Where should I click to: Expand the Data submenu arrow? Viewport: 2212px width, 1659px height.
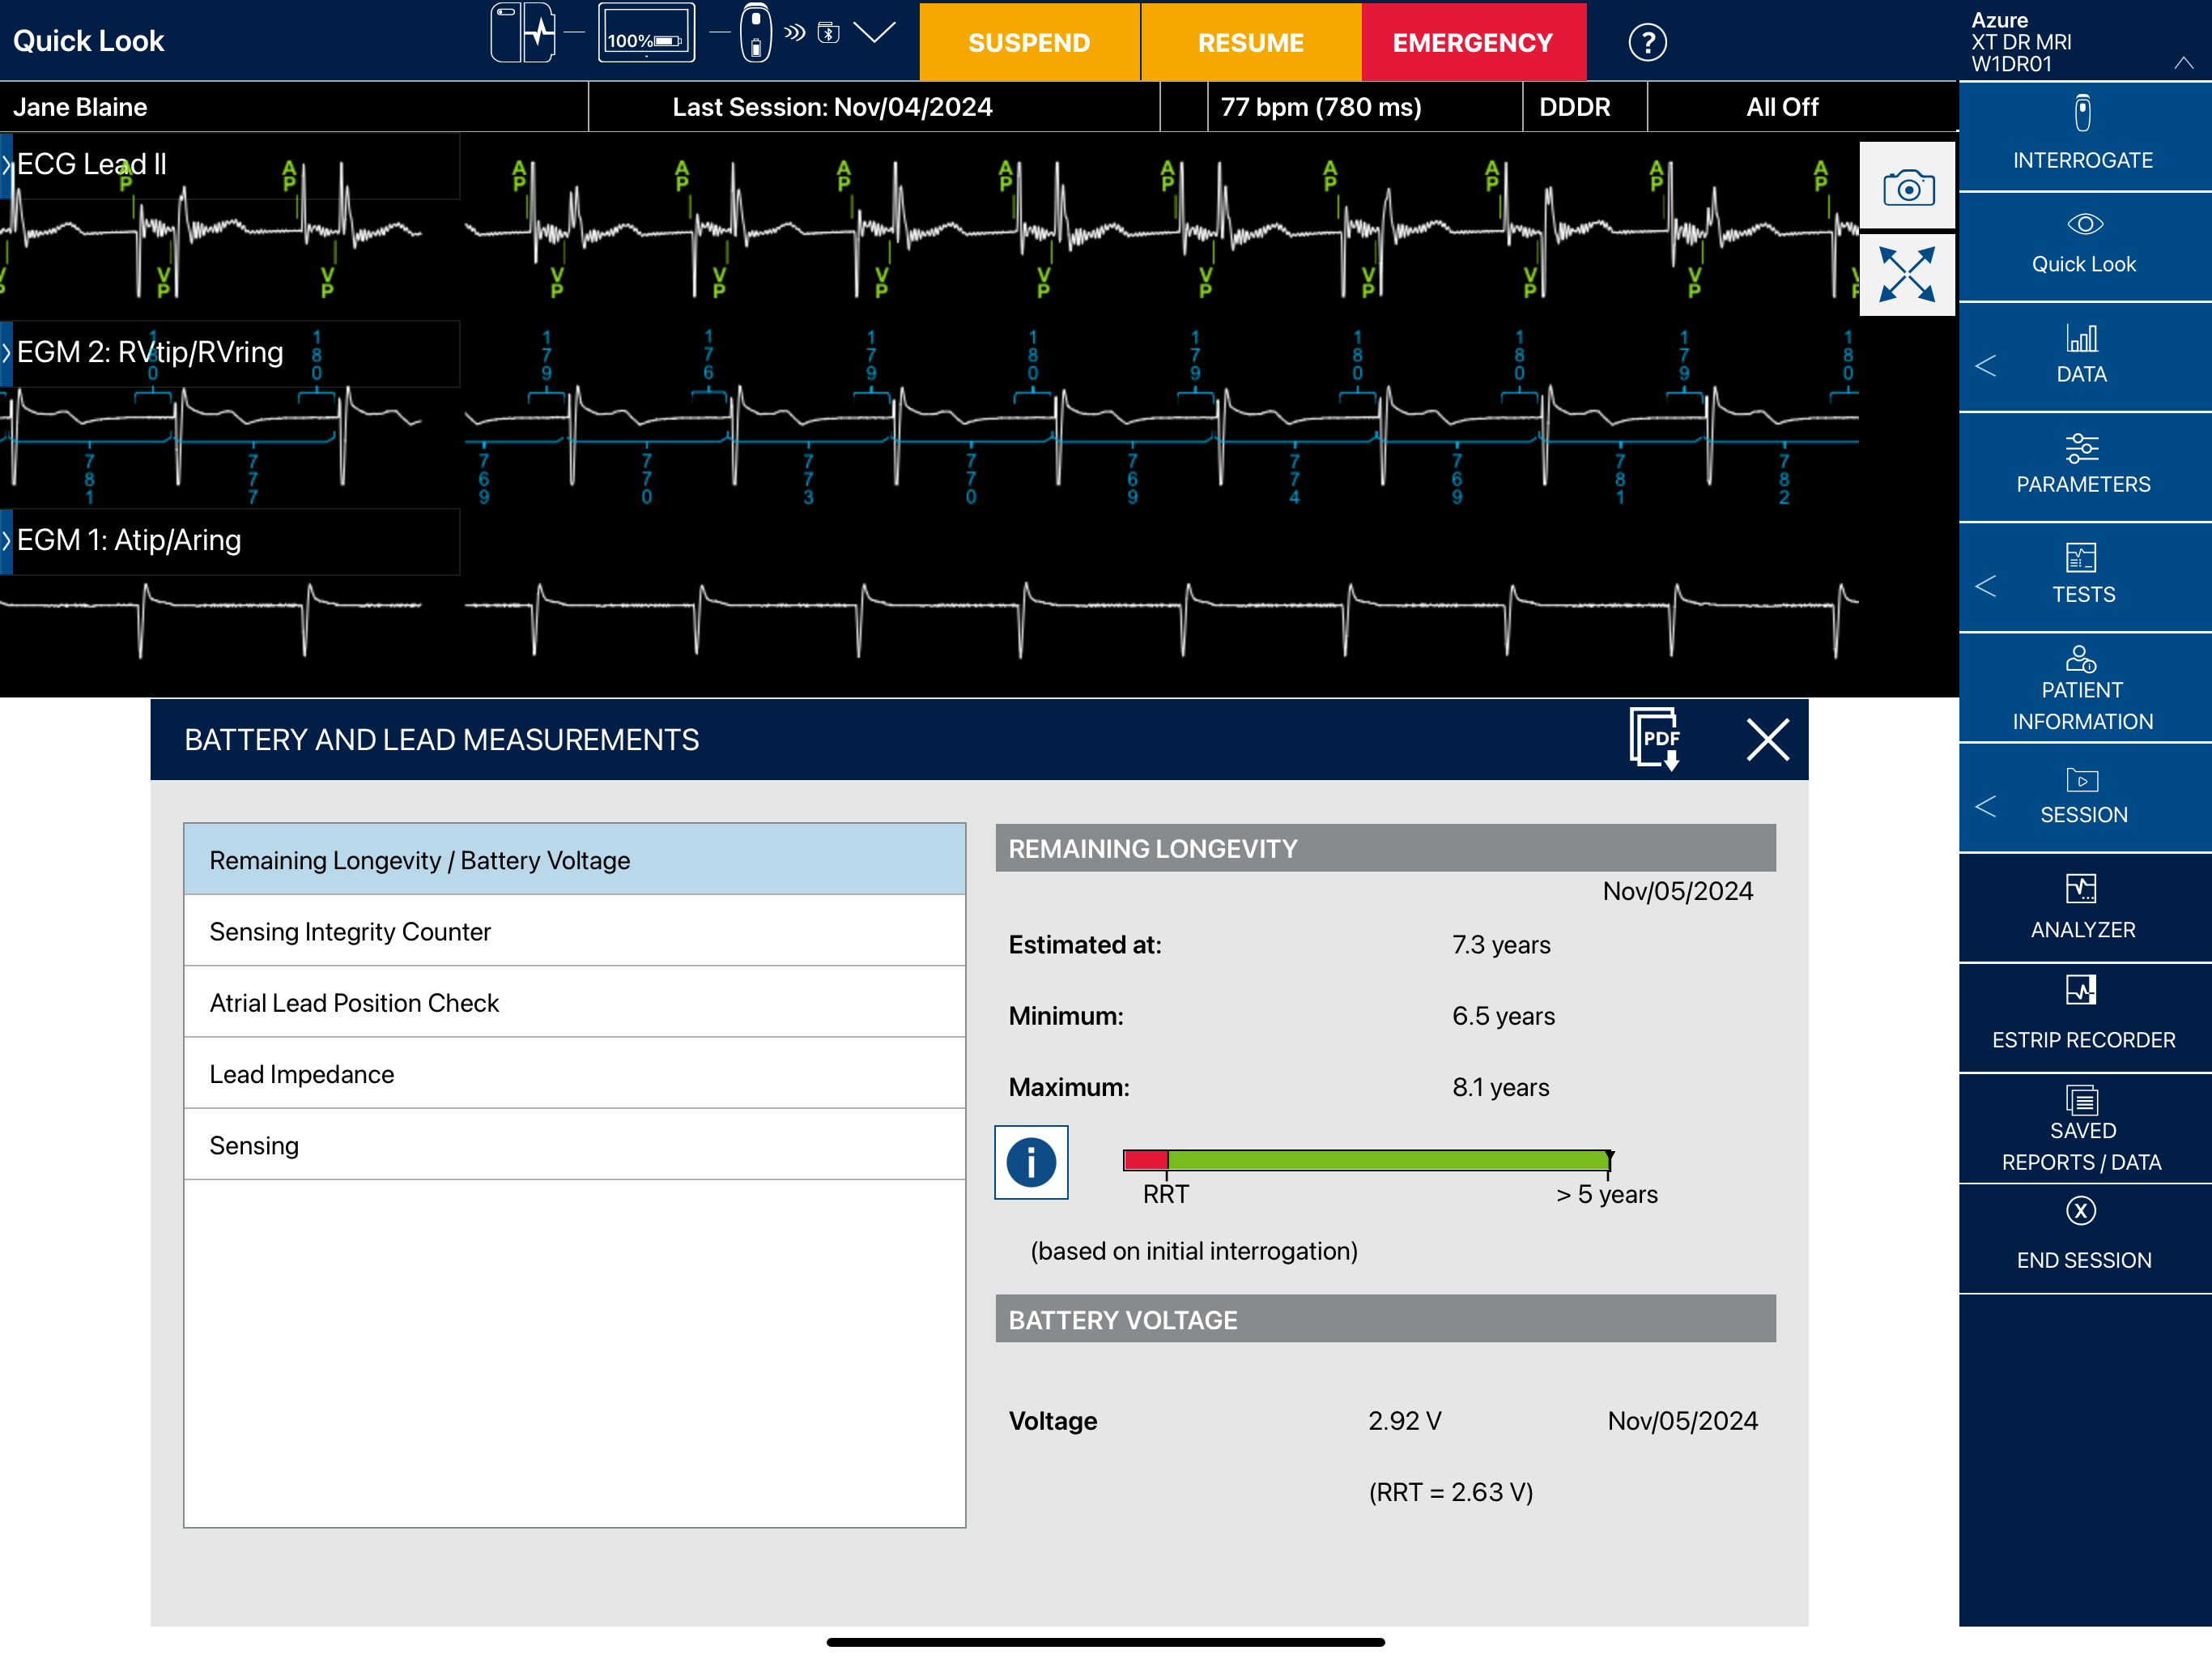(x=1986, y=366)
